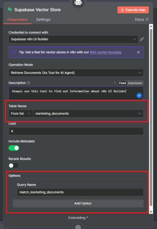Click the Description help question icon
Screen dimensions: 157x229
(x=29, y=83)
